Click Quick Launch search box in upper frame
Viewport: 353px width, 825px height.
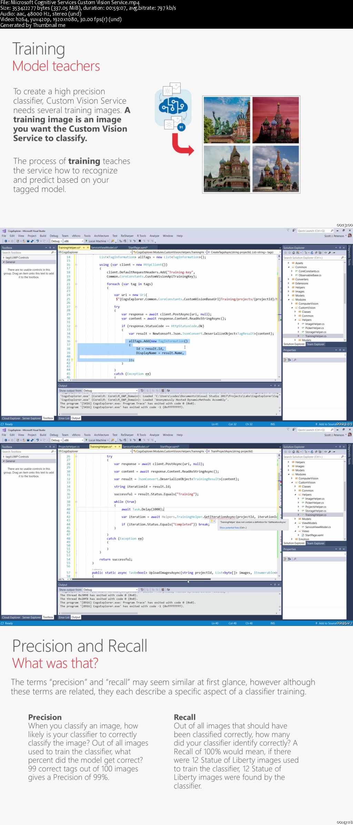315,231
